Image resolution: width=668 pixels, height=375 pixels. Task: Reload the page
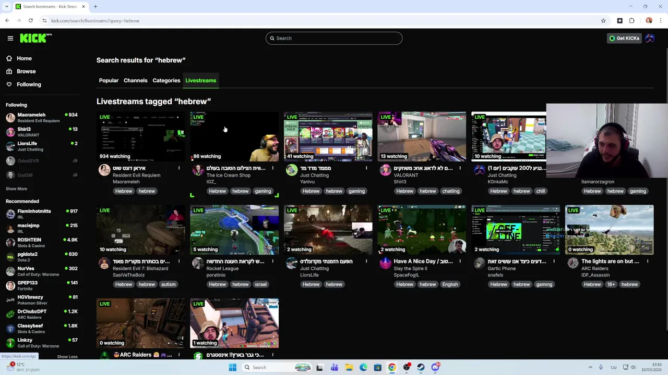31,21
